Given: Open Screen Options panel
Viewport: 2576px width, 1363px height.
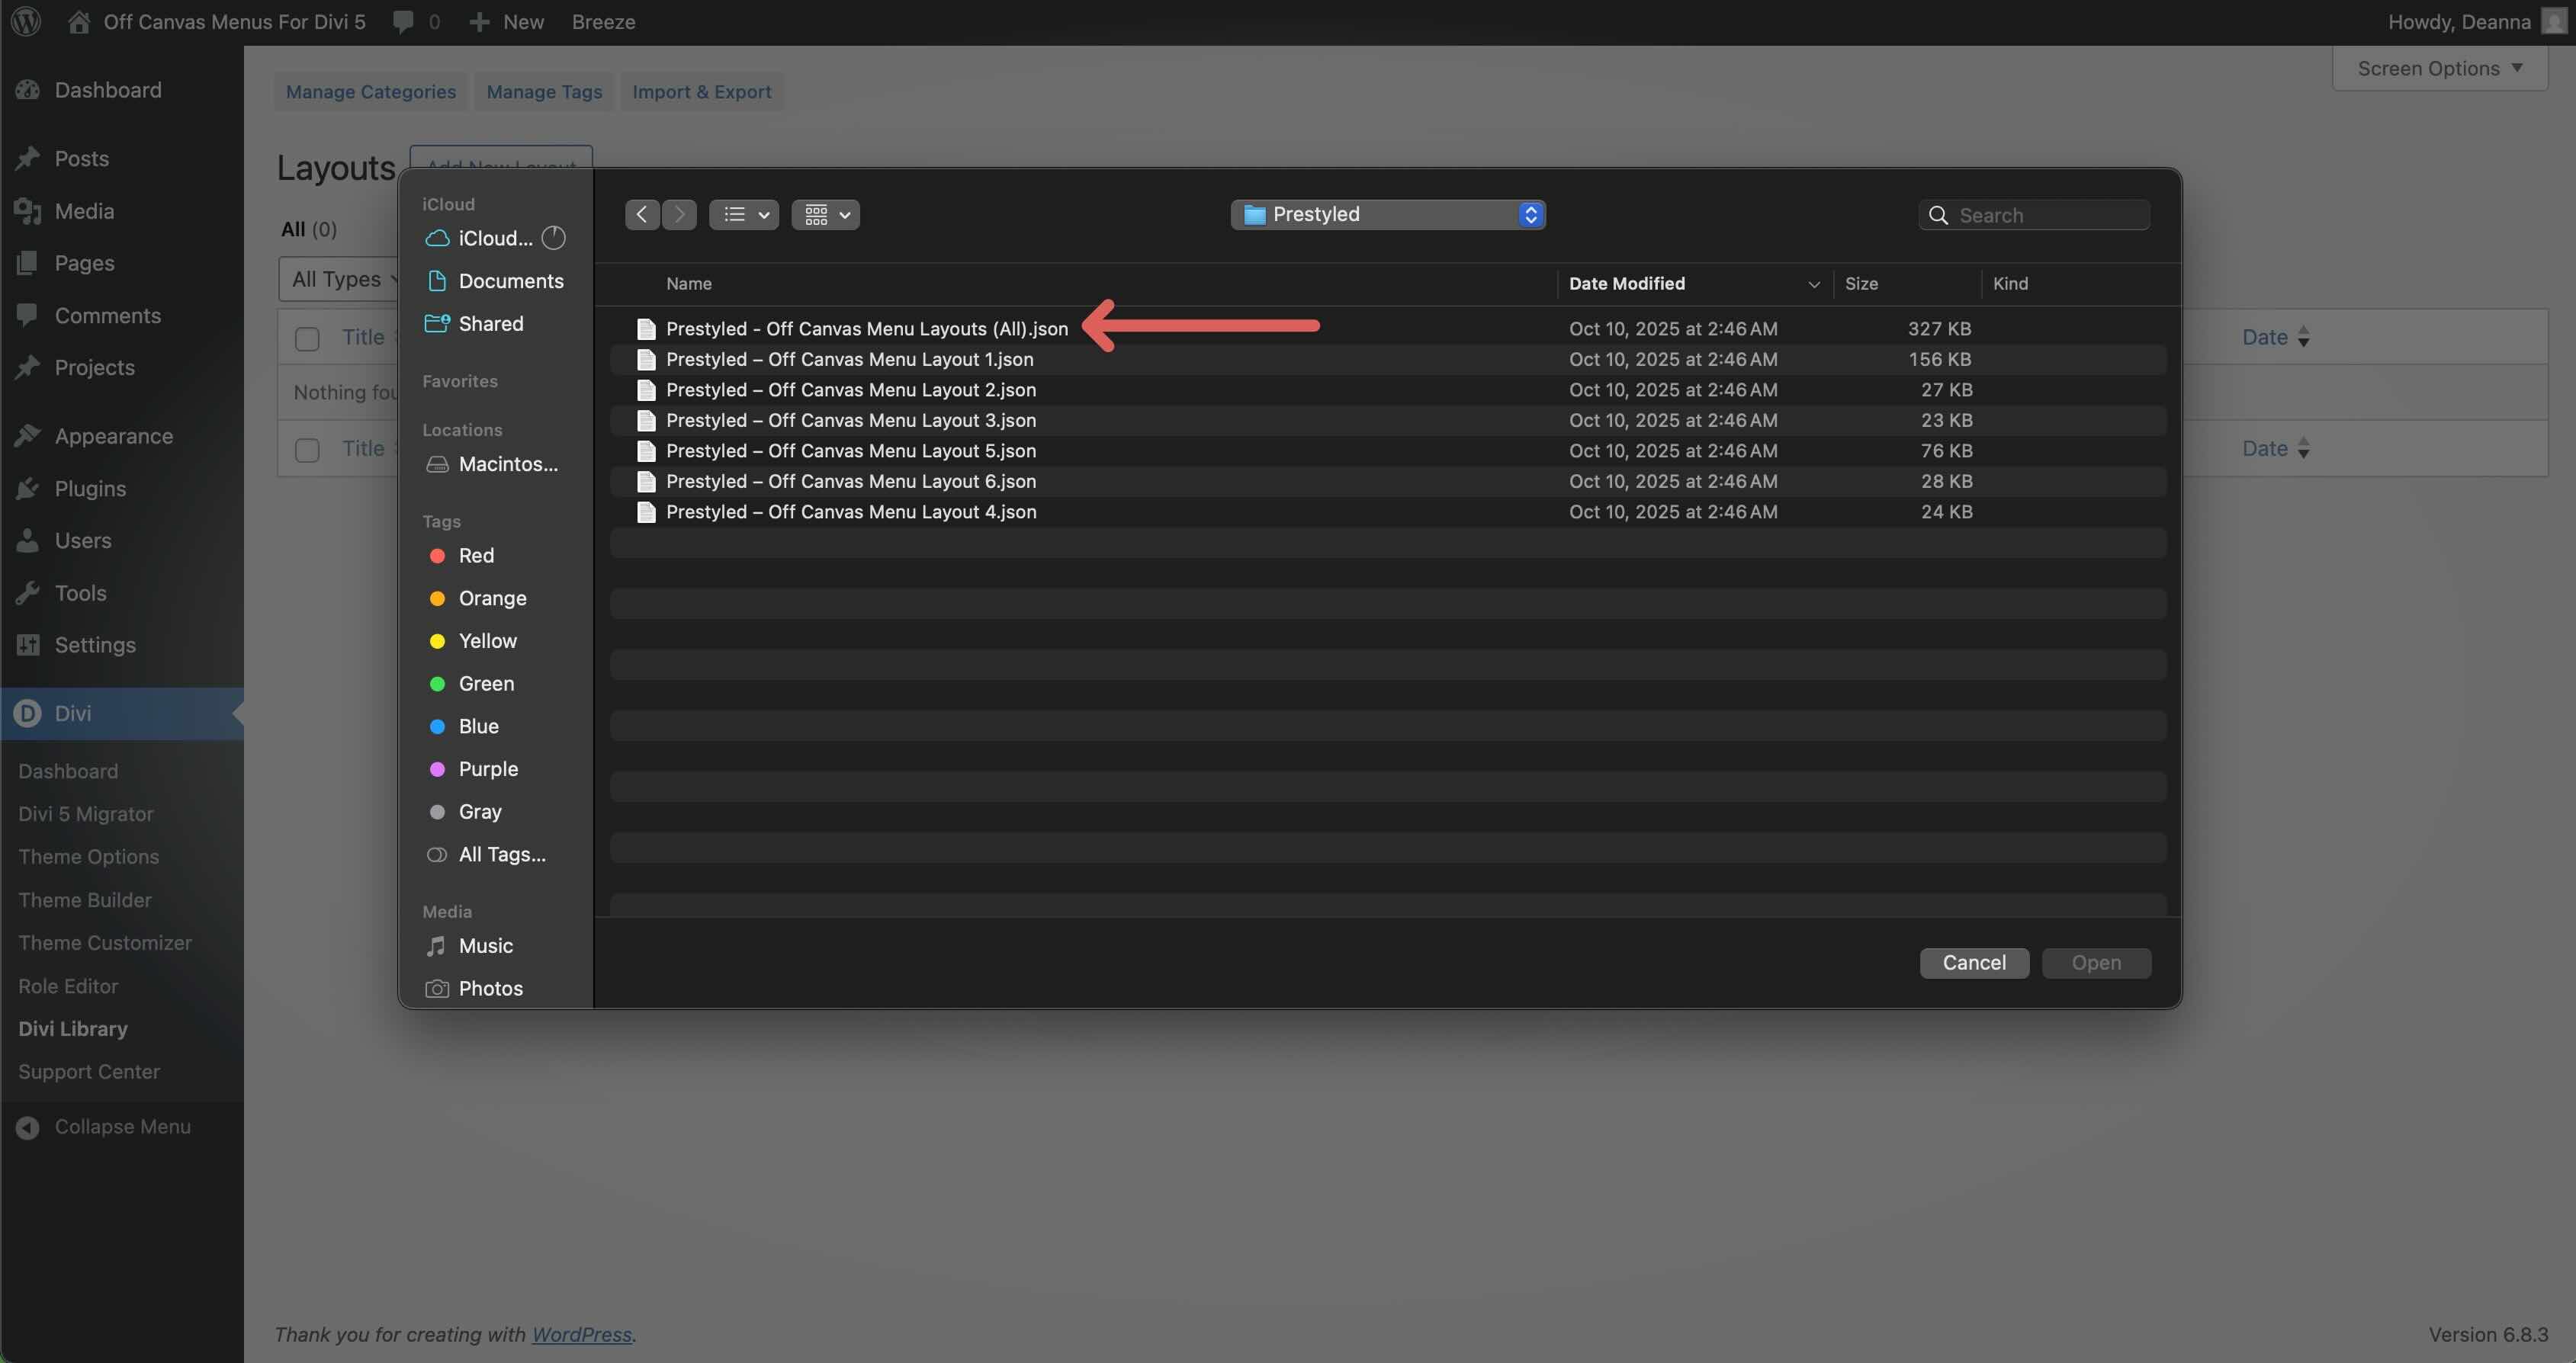Looking at the screenshot, I should (2439, 68).
